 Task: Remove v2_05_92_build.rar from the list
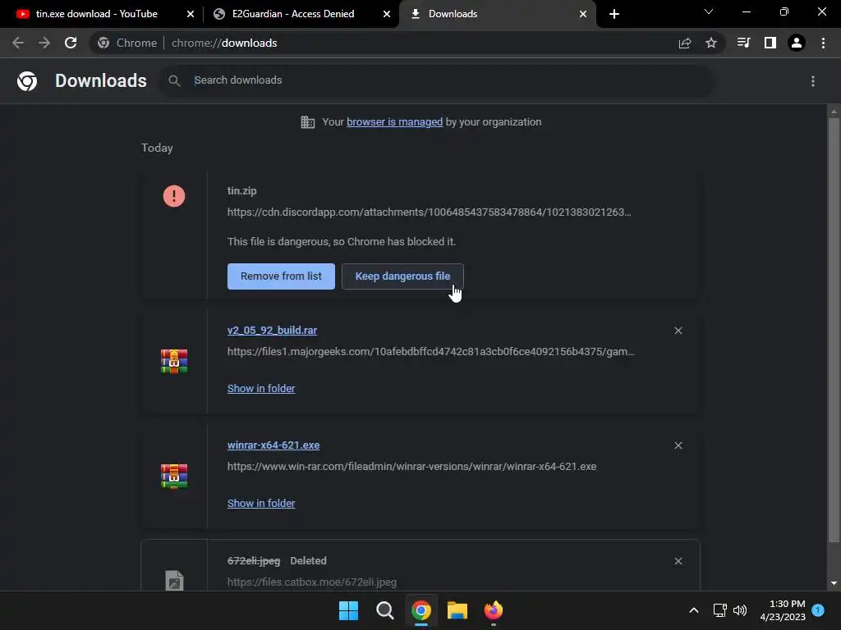click(x=678, y=331)
